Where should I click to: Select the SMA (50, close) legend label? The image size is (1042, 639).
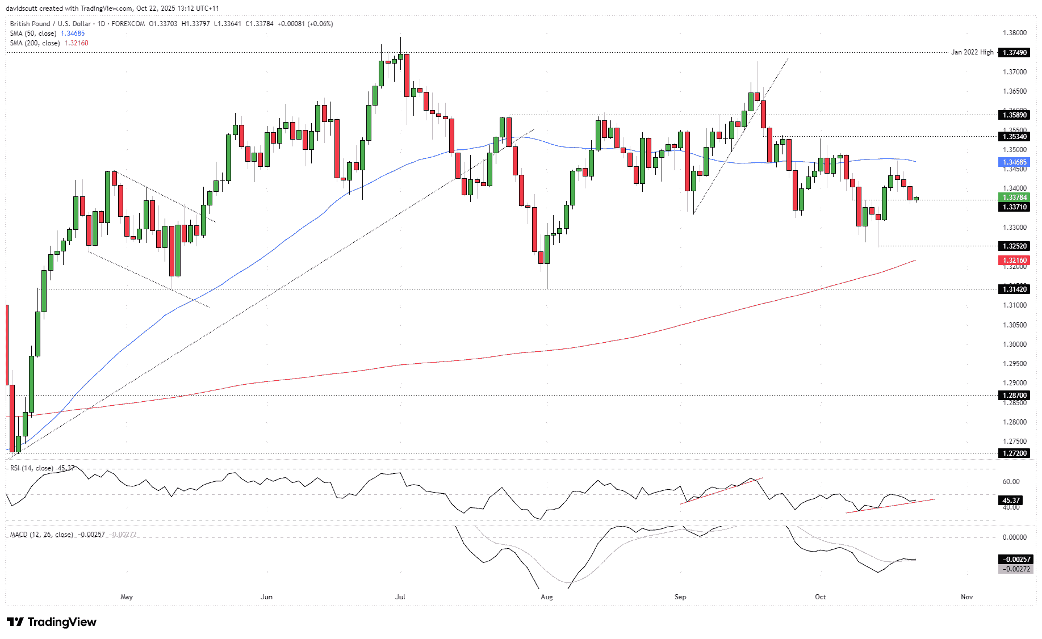pos(33,33)
